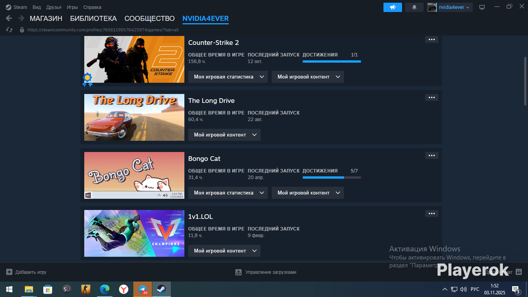The image size is (528, 297).
Task: Open the Друзья menu
Action: [54, 7]
